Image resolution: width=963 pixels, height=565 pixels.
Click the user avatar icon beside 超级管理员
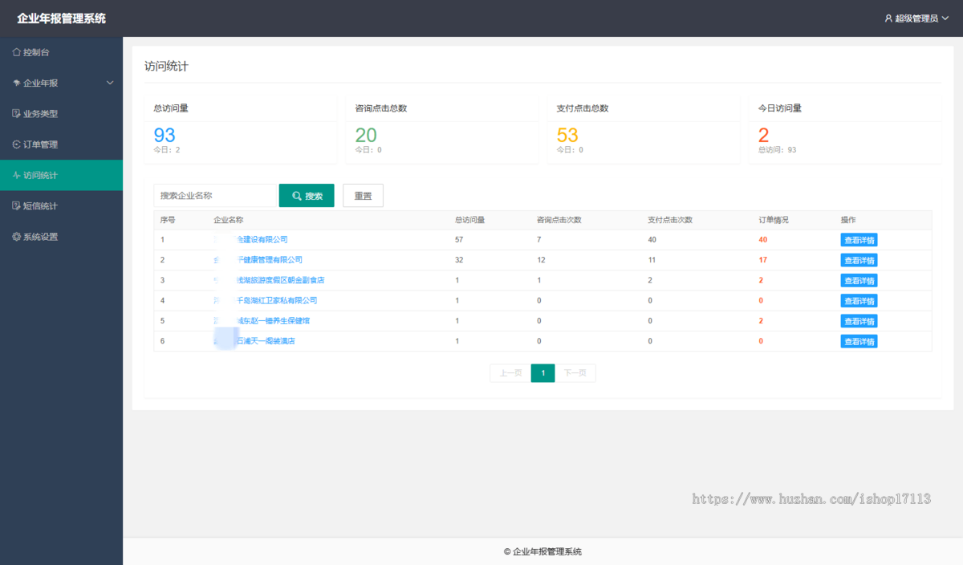tap(888, 18)
